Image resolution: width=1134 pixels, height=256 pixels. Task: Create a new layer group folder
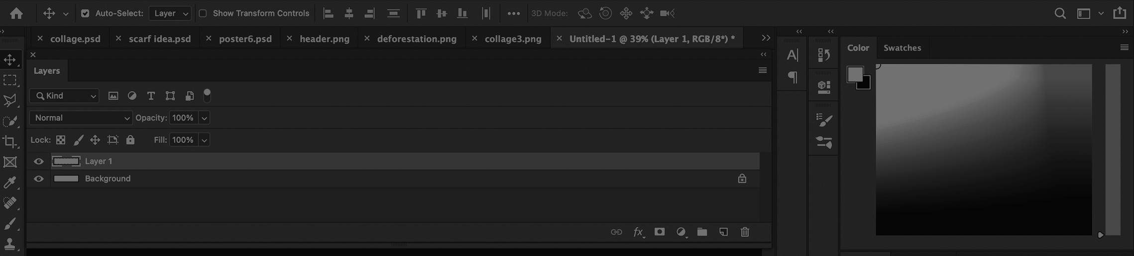click(702, 232)
